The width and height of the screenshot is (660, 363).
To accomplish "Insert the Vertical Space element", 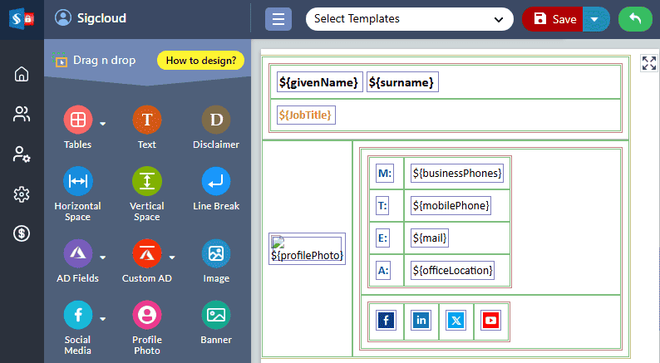I will tap(147, 181).
